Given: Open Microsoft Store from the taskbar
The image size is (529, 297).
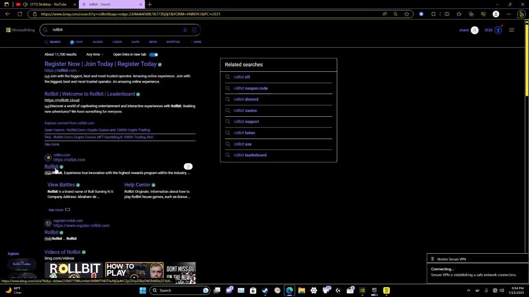Looking at the screenshot, I should [253, 290].
